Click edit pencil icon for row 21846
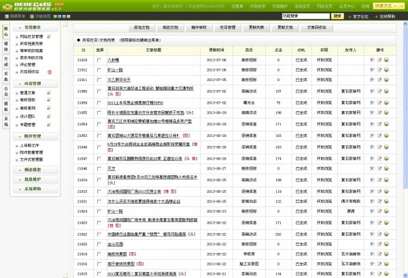408x278 pixels. [379, 168]
